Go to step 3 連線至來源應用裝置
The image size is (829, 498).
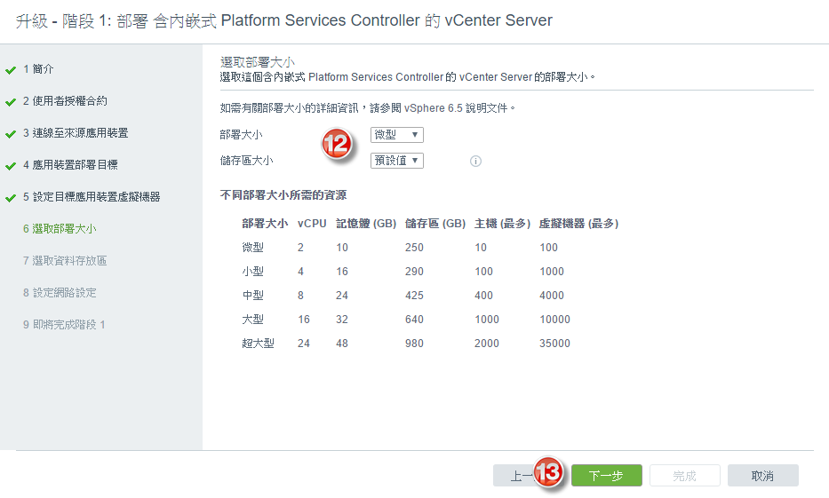click(76, 133)
